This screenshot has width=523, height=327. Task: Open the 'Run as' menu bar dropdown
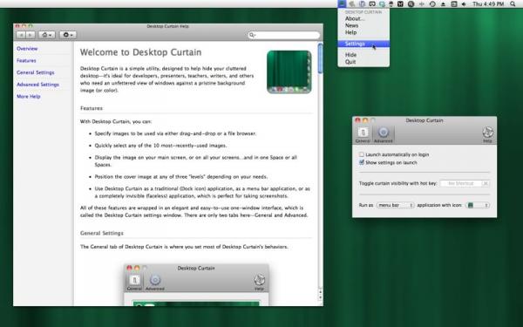click(395, 205)
